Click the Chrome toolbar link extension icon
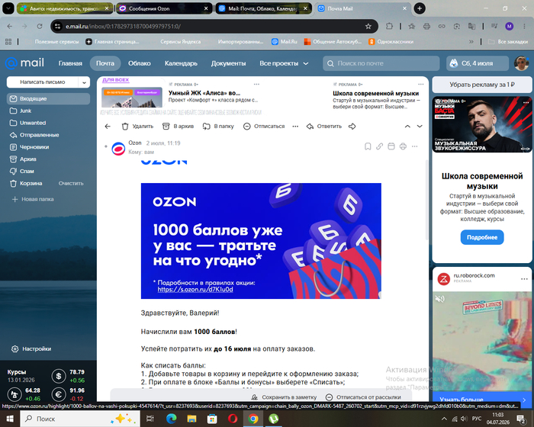Image resolution: width=534 pixels, height=427 pixels. click(442, 26)
